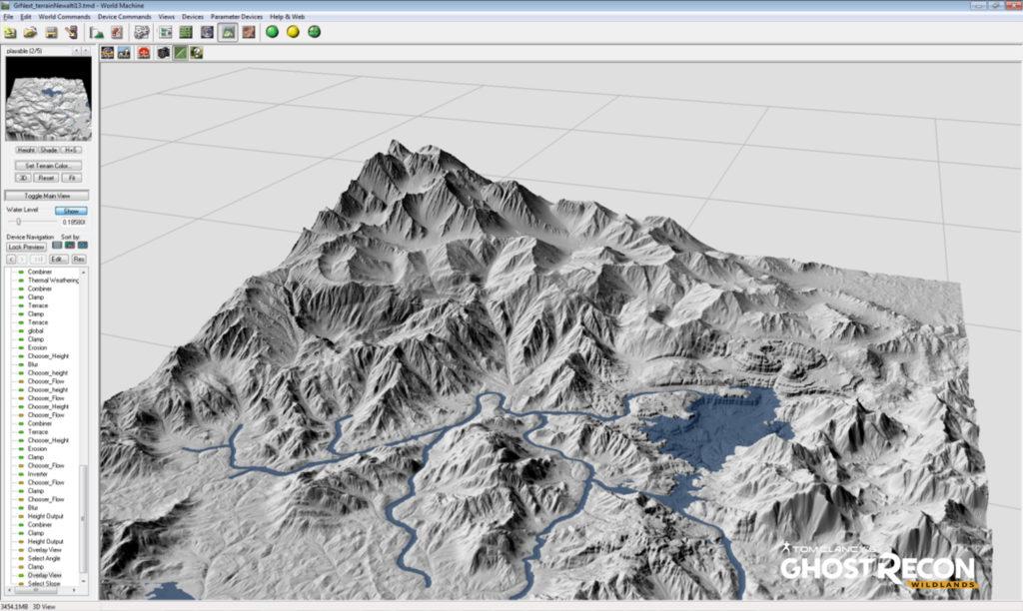Click the '3D View' status bar text
This screenshot has height=611, width=1023.
[44, 606]
